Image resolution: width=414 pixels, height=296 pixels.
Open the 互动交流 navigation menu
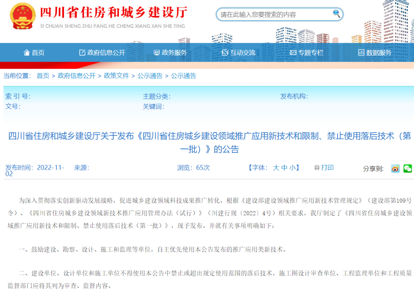pos(238,52)
